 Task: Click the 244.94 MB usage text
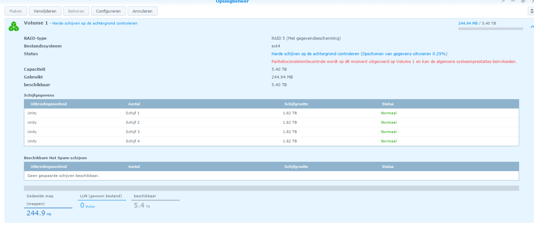coord(468,23)
